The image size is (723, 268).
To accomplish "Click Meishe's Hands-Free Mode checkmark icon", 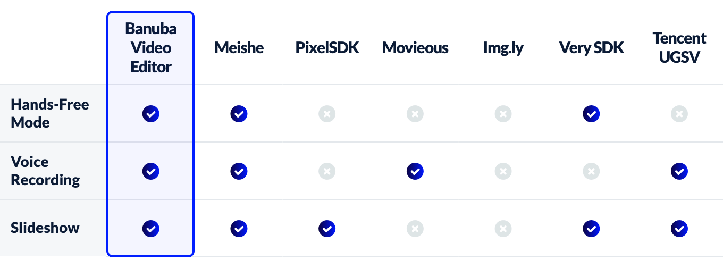I will 239,113.
